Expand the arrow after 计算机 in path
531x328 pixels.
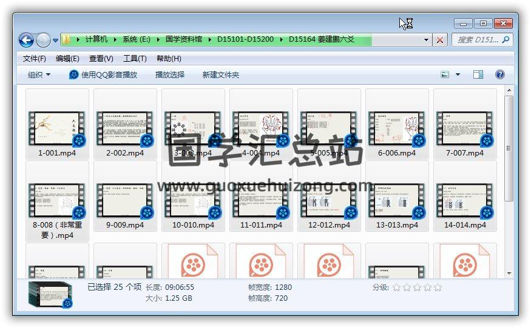[115, 39]
